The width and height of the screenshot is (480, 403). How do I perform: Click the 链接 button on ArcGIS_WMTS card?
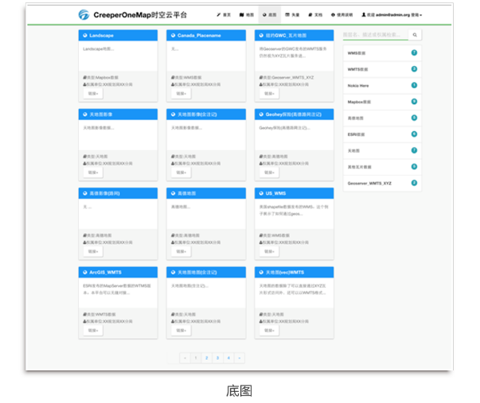tap(93, 330)
